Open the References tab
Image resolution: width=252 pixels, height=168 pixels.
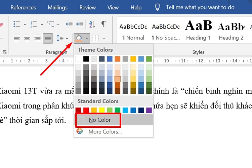coord(23,7)
